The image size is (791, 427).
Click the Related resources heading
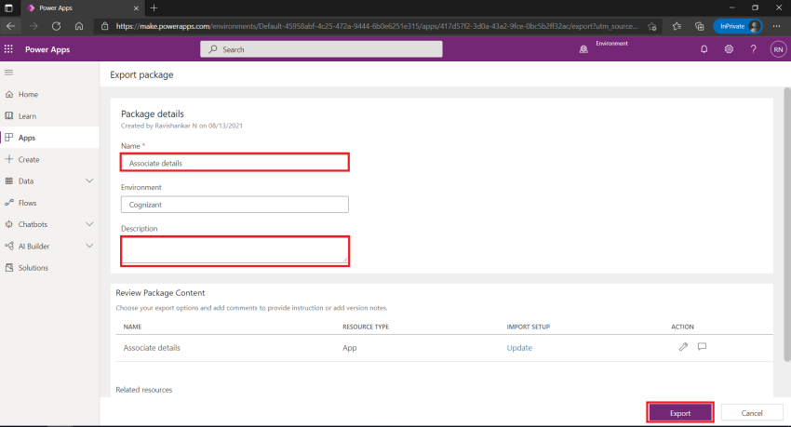click(x=143, y=390)
